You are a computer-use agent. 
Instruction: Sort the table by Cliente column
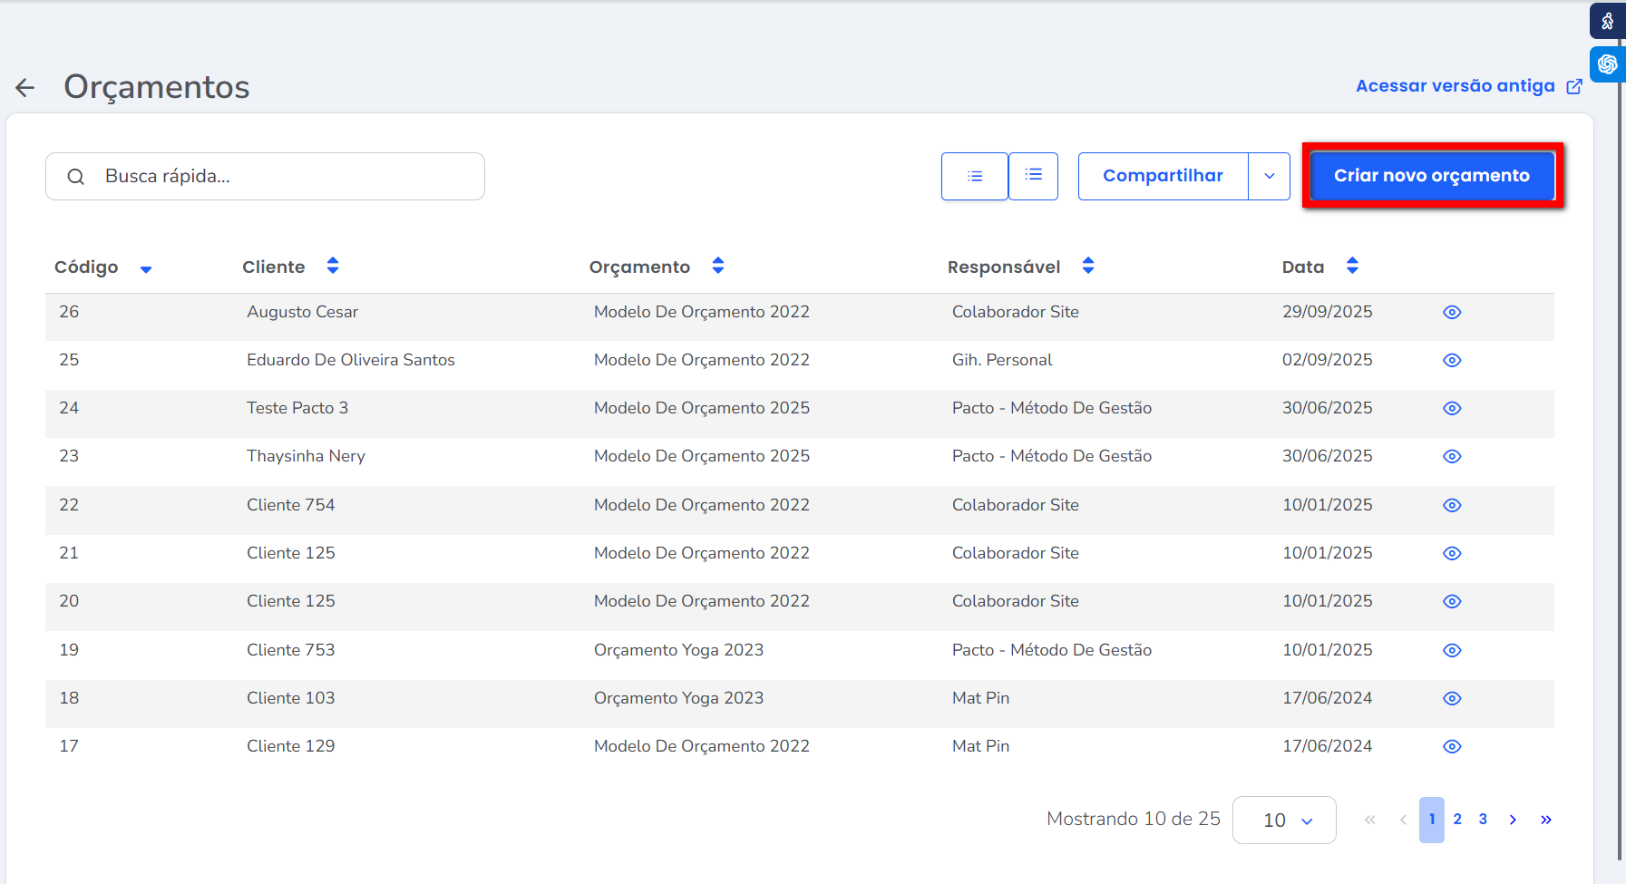[333, 266]
